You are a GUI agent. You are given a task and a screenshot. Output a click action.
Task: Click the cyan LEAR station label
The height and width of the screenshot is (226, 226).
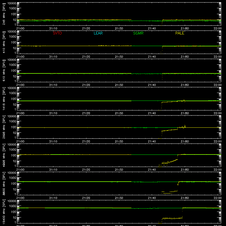pyautogui.click(x=98, y=33)
